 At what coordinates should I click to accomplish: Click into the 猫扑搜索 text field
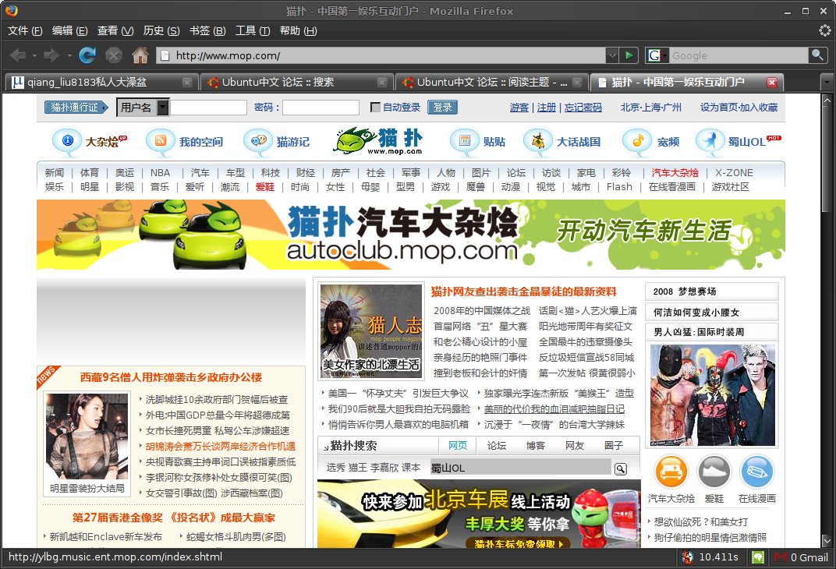coord(520,468)
